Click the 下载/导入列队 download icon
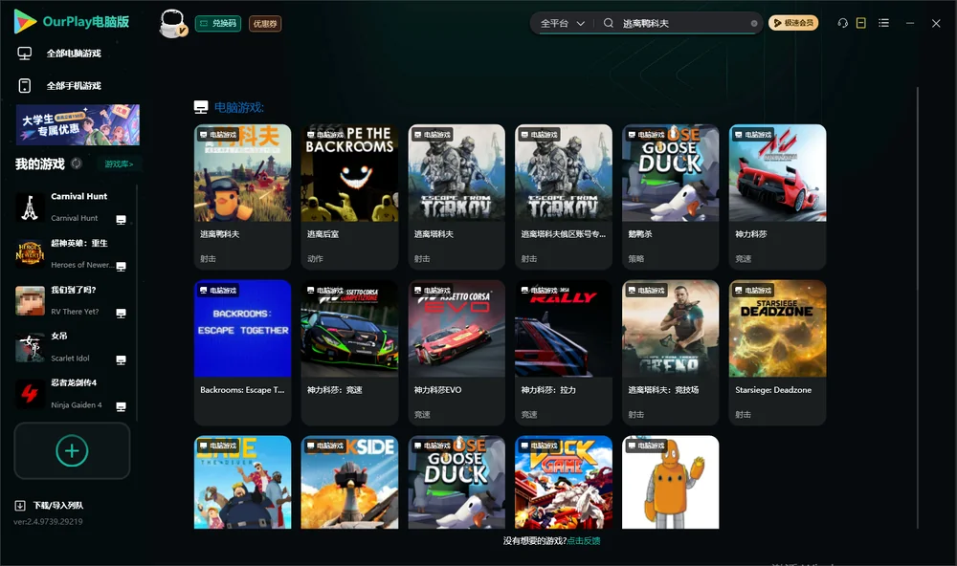The width and height of the screenshot is (957, 566). [20, 506]
